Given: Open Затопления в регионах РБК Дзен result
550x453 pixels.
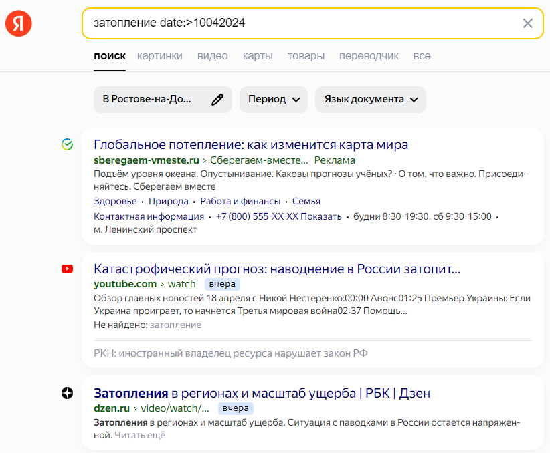Looking at the screenshot, I should pos(262,393).
